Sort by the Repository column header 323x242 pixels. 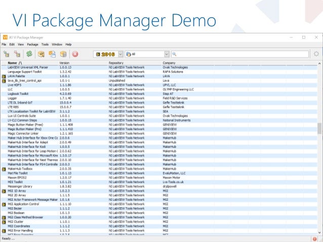click(x=116, y=63)
